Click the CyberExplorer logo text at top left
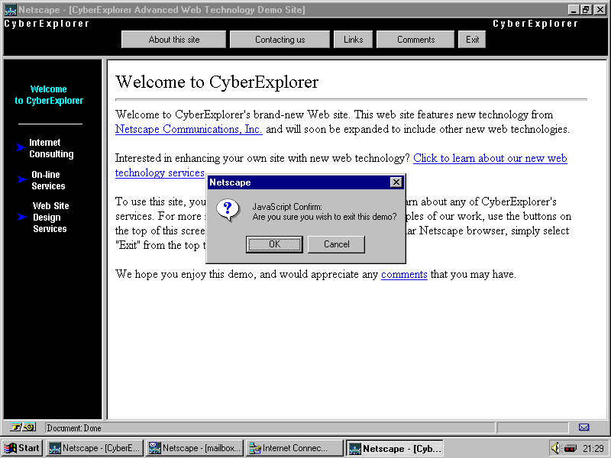 47,24
